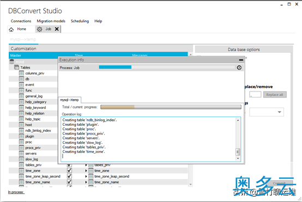Click slave table icon for time_zone_leap_second
Image resolution: width=302 pixels, height=202 pixels.
[90, 176]
